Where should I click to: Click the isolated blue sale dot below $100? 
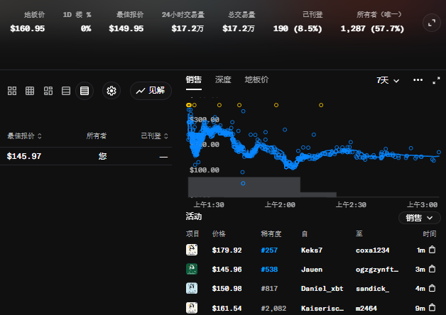[x=243, y=184]
